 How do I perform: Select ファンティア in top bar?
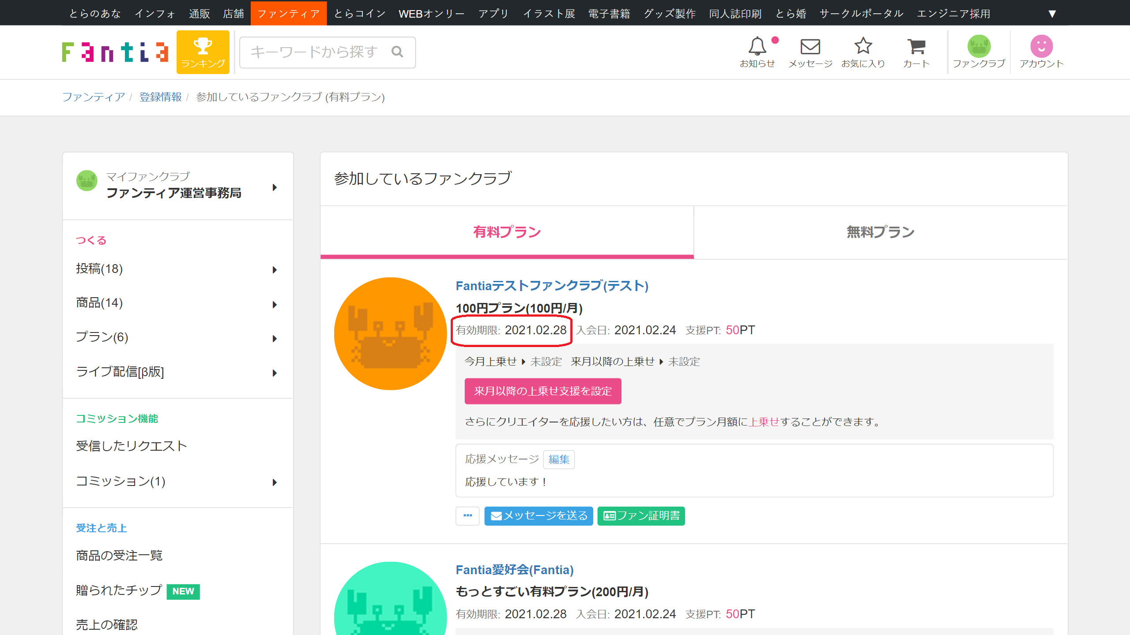click(289, 14)
